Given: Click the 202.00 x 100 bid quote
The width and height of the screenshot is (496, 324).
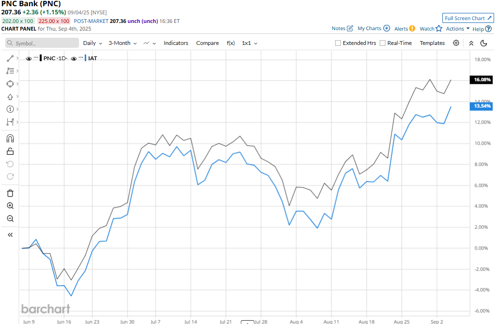Looking at the screenshot, I should 18,21.
